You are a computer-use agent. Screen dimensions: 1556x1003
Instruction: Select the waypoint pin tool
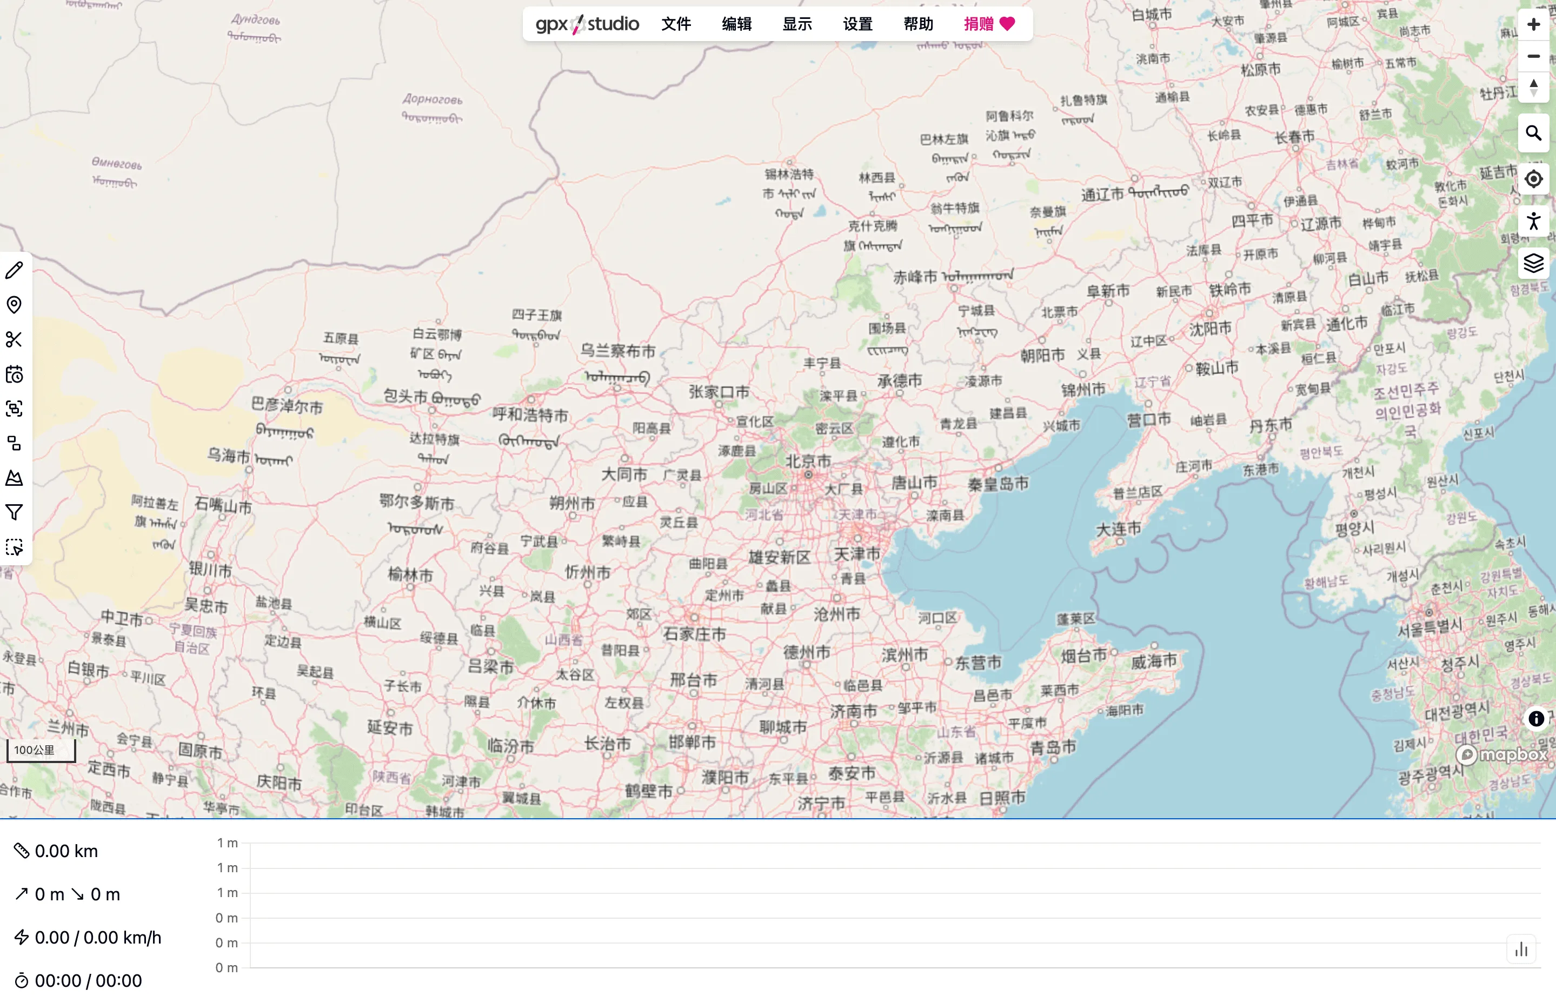pyautogui.click(x=15, y=305)
